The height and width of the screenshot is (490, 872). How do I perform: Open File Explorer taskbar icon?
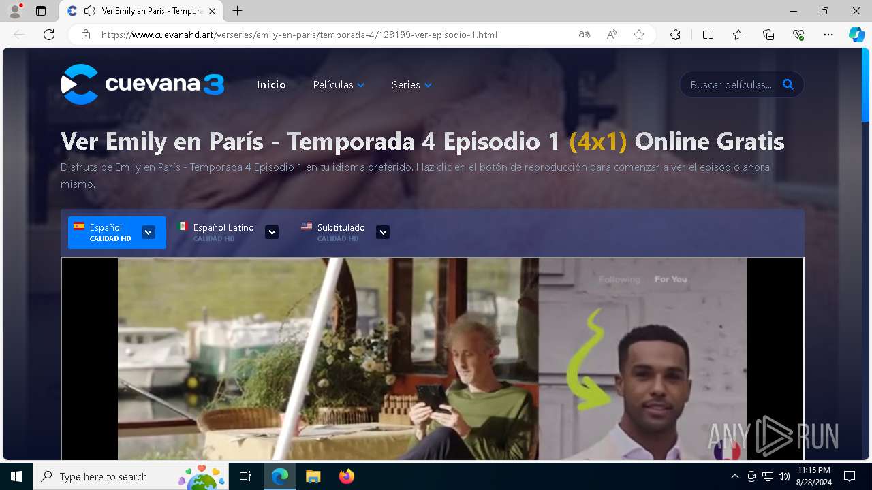[x=313, y=476]
